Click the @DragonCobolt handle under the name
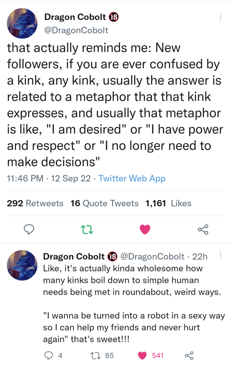This screenshot has width=232, height=369. [x=76, y=30]
